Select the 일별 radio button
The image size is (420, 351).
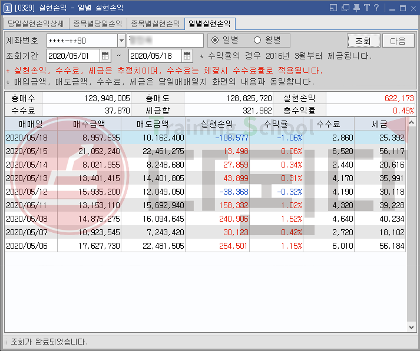pos(215,41)
